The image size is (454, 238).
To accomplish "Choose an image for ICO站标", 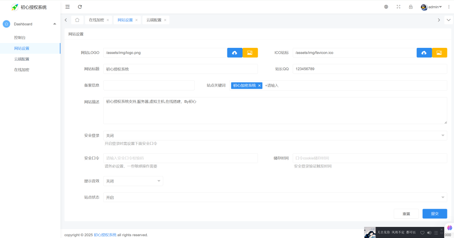I will click(439, 53).
